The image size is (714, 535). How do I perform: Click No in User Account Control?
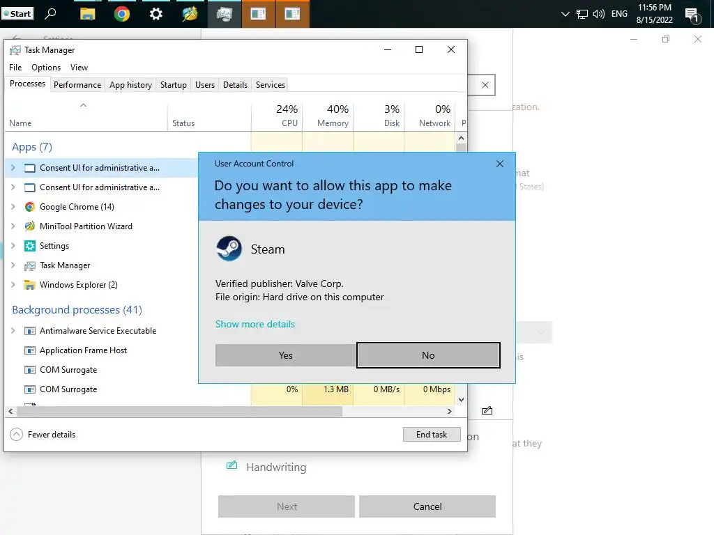428,355
